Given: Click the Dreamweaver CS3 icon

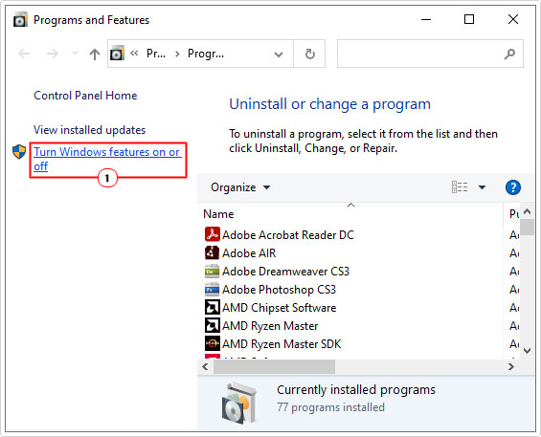Looking at the screenshot, I should (x=212, y=272).
